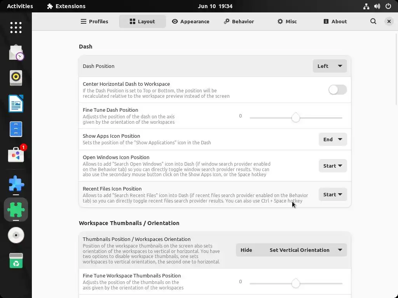The image size is (398, 298).
Task: Open the Files manager dock icon
Action: pyautogui.click(x=16, y=129)
